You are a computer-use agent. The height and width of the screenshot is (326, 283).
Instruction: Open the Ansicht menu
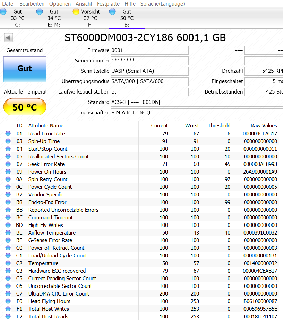[84, 4]
